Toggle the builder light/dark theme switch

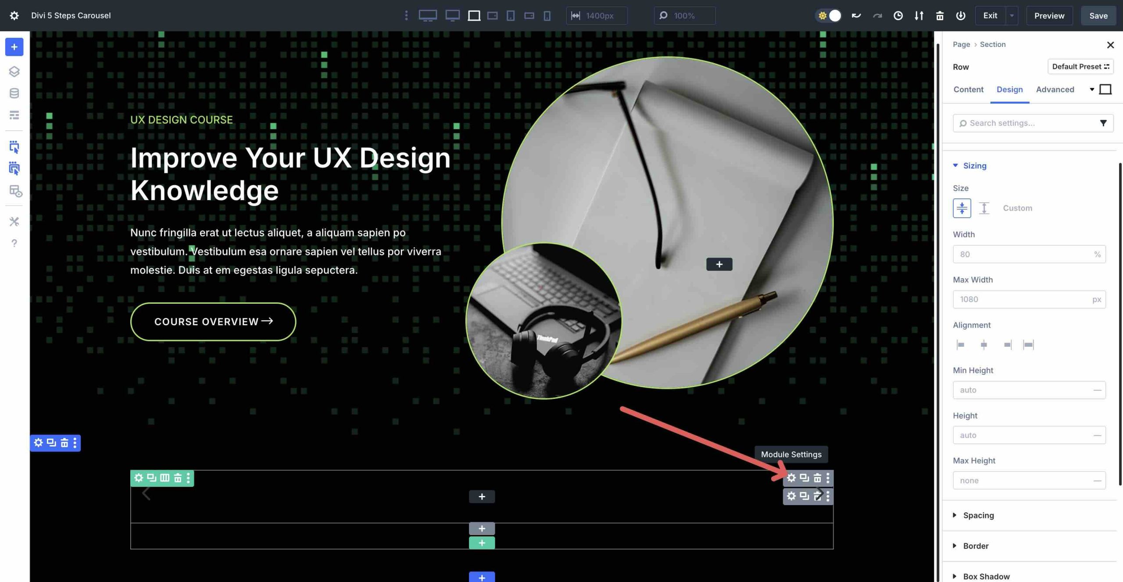point(829,15)
